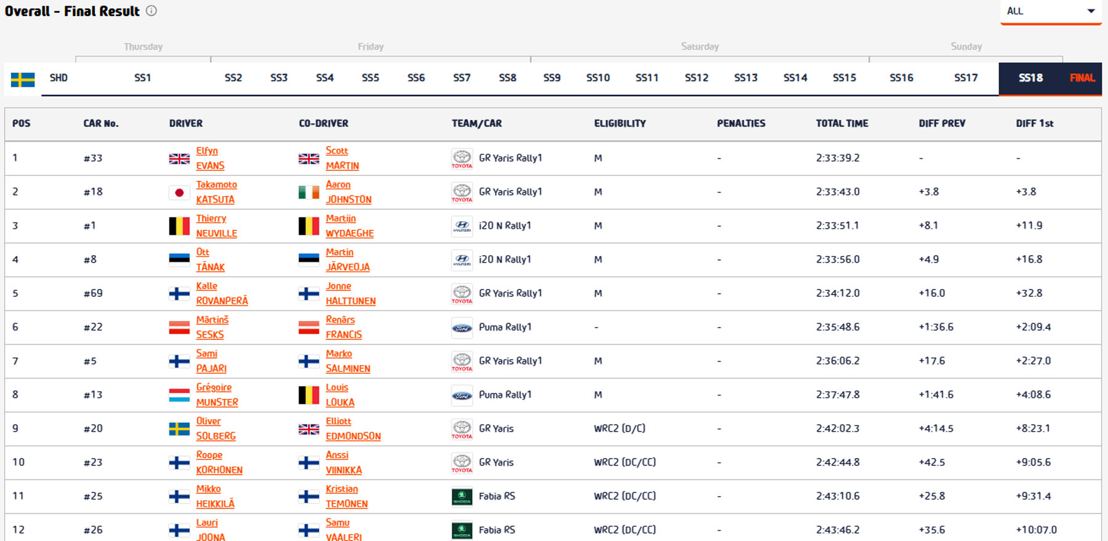Screen dimensions: 1108x541
Task: Click the Ford logo in Mārtiņš Sesks row
Action: (x=462, y=328)
